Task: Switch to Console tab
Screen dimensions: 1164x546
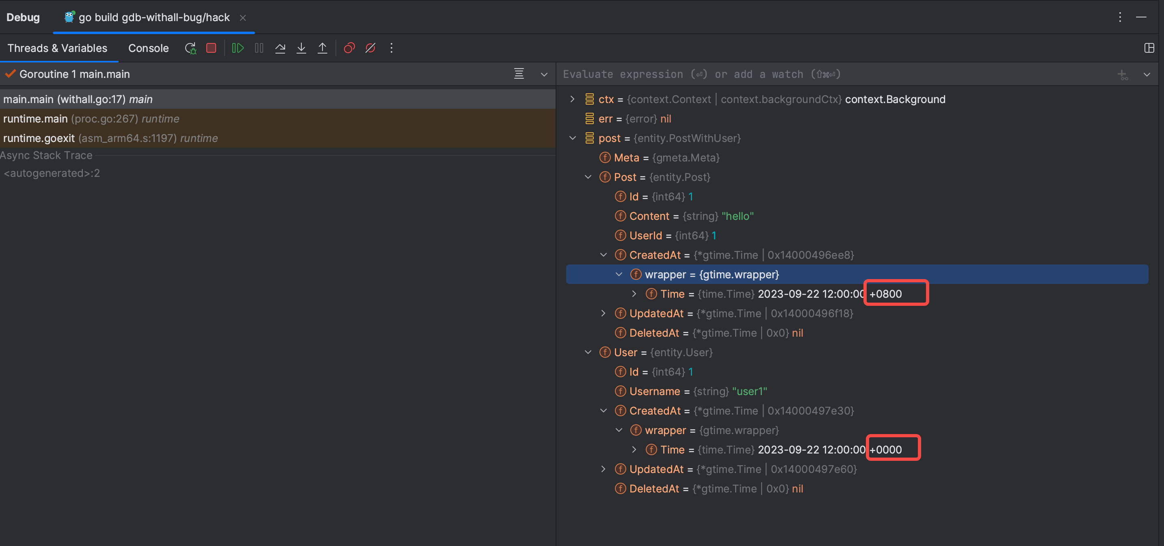Action: (148, 48)
